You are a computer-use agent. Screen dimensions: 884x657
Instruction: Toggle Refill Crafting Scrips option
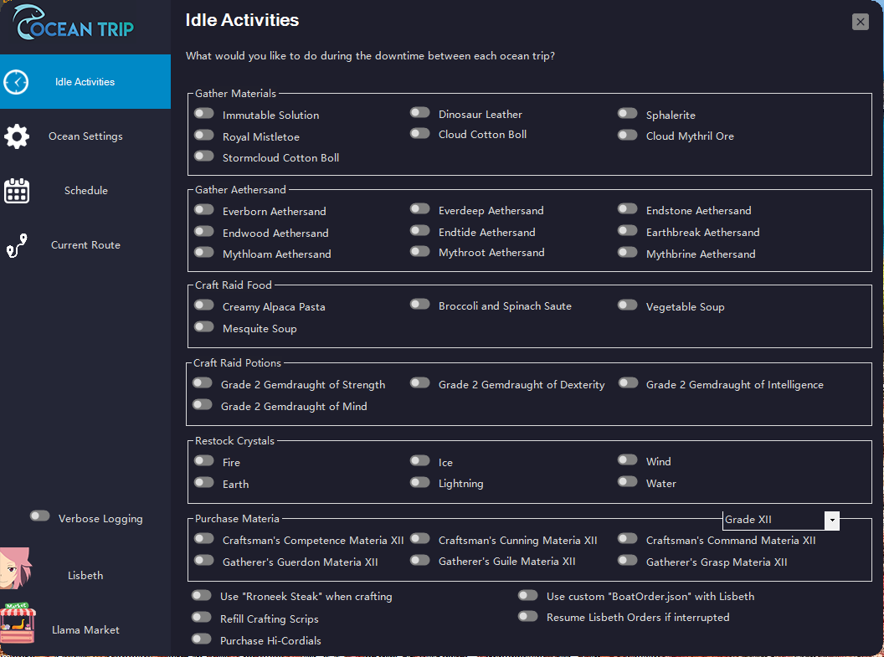201,618
